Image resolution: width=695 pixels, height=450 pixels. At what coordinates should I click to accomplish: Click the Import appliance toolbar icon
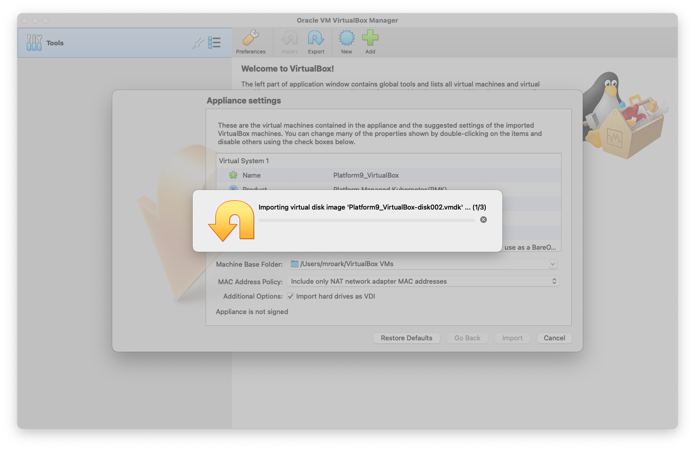[289, 42]
